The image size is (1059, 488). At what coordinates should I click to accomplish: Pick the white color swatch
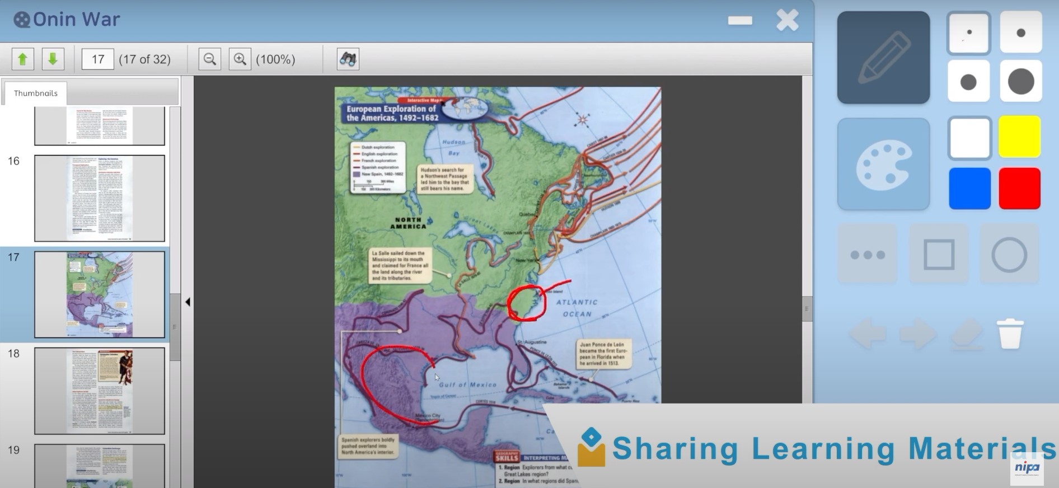tap(969, 138)
